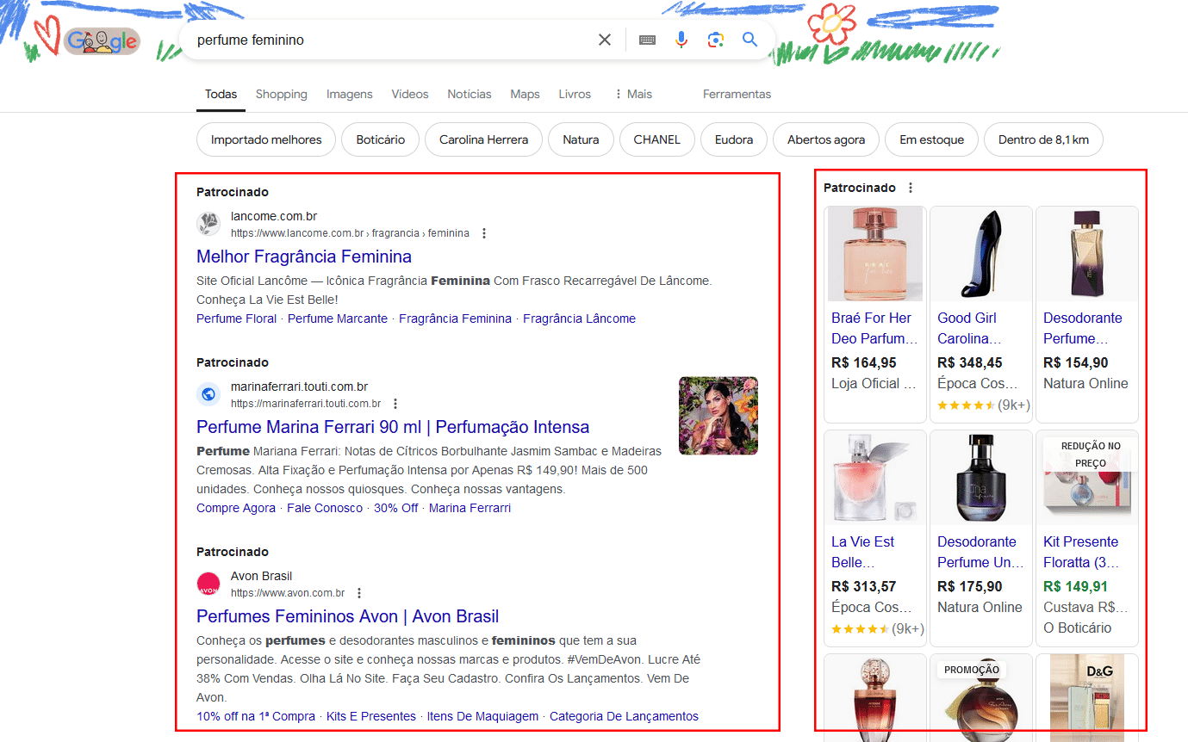Click the Braé For Her perfume image
Viewport: 1188px width, 742px height.
point(874,254)
